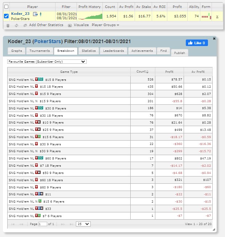Viewport: 225px width, 237px height.
Task: Click the PokerStars link in panel title
Action: click(48, 41)
